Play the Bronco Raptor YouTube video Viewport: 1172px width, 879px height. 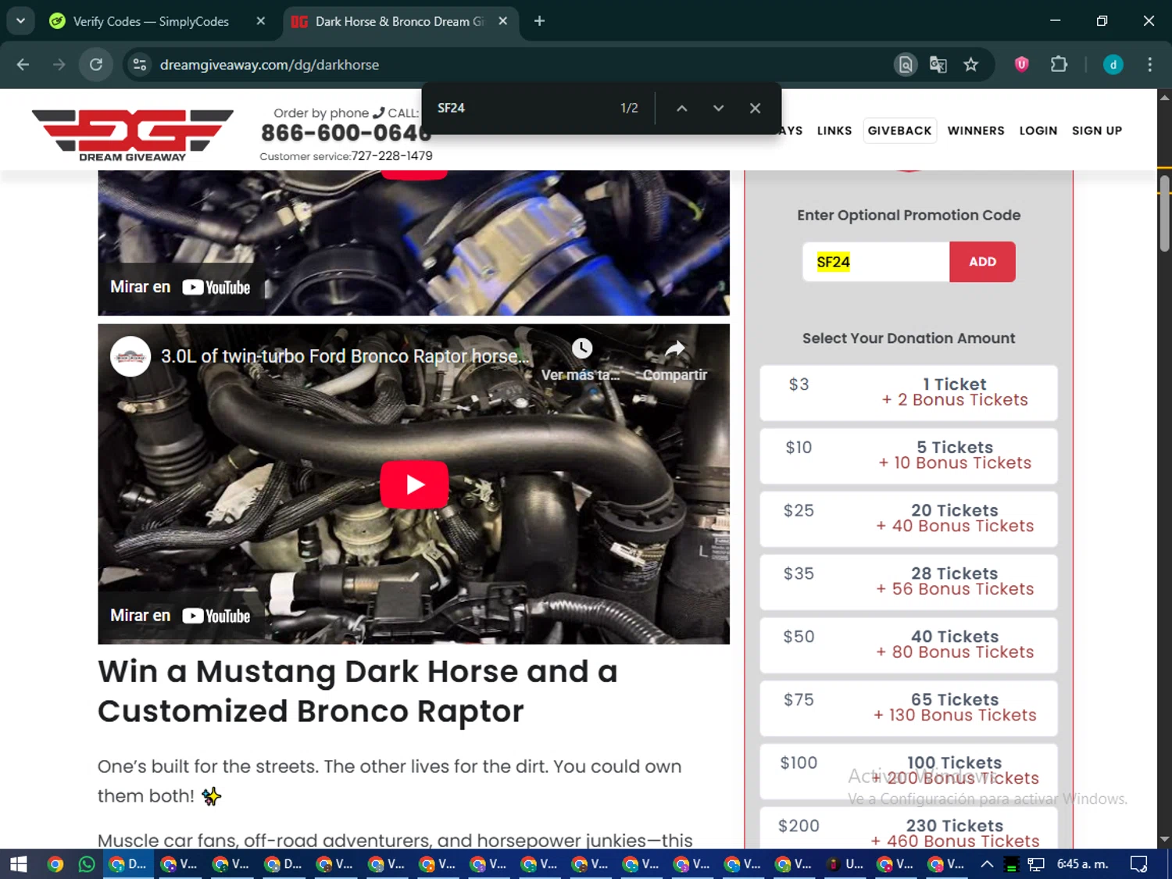coord(413,484)
